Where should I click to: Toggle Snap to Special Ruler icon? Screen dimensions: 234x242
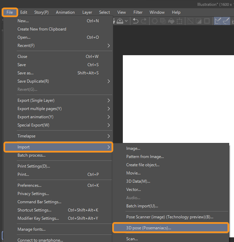click(x=226, y=21)
